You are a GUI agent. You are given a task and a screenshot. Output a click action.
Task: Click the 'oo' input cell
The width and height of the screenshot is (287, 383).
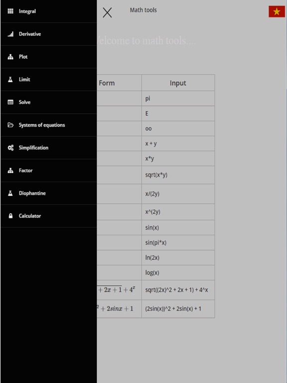pyautogui.click(x=178, y=129)
